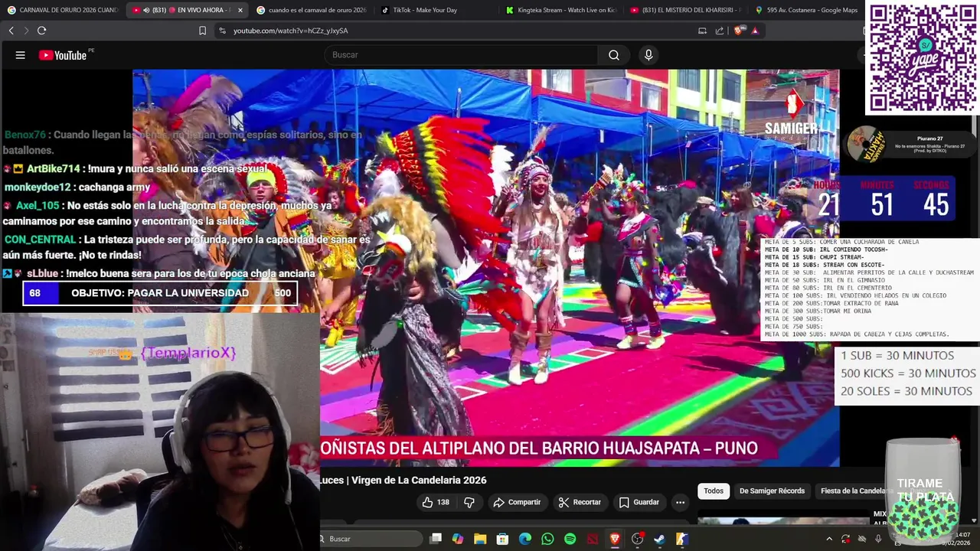The image size is (980, 551).
Task: Open Steam from the taskbar
Action: pos(659,539)
